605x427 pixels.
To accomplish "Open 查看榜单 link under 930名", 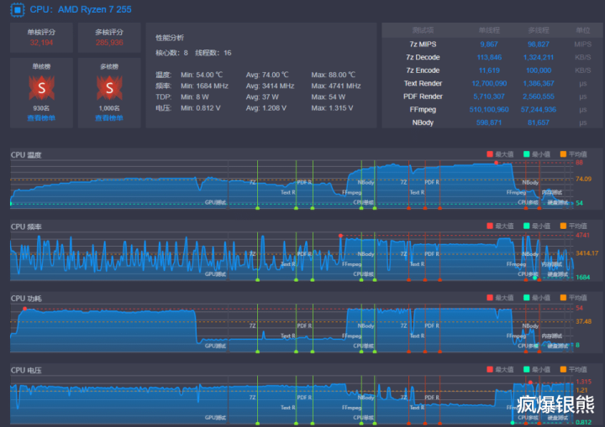I will (41, 118).
